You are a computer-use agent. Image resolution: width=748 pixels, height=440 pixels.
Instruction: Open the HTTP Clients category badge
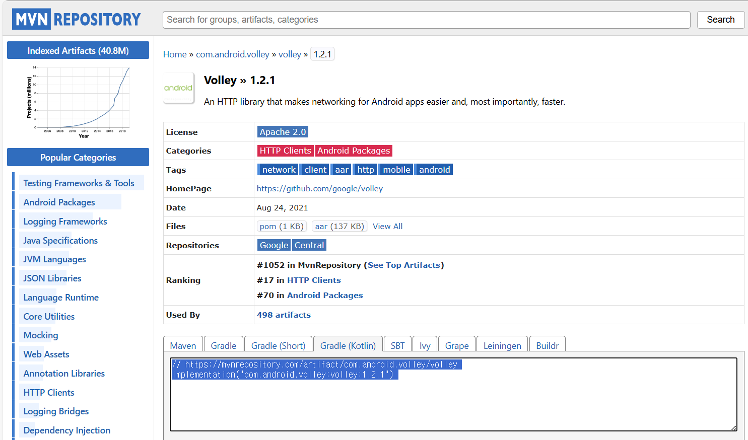285,151
